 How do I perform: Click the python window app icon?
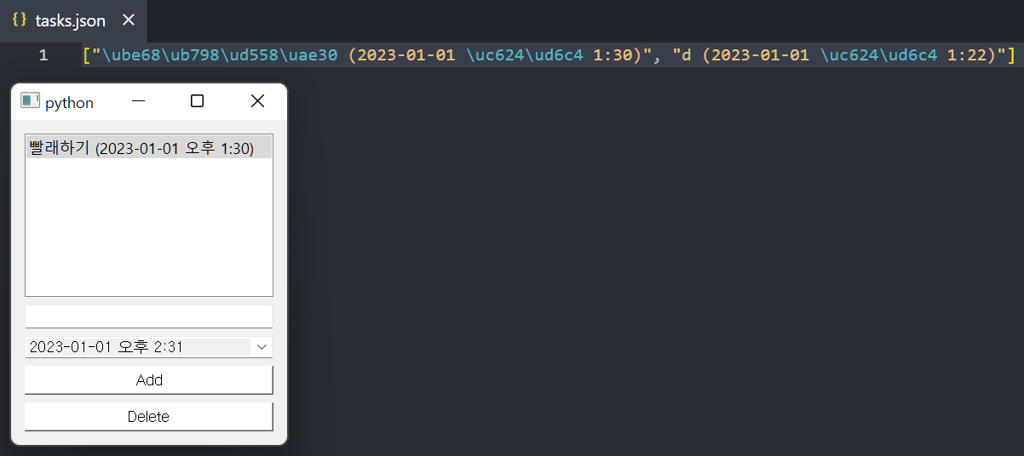click(x=30, y=101)
